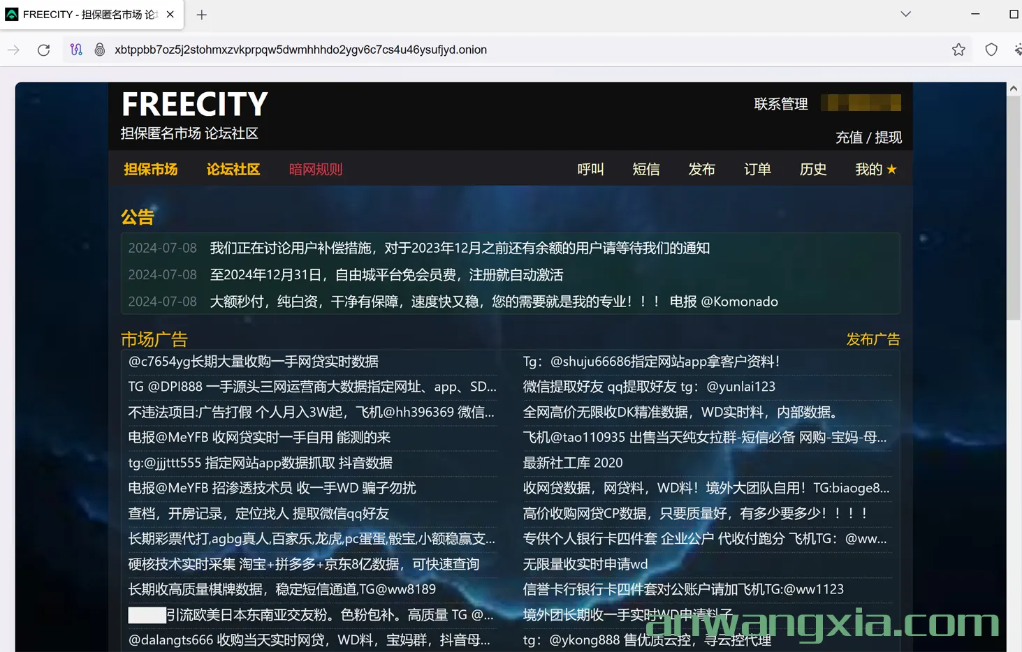
Task: Open the 充值 / 提现 link
Action: pyautogui.click(x=868, y=138)
